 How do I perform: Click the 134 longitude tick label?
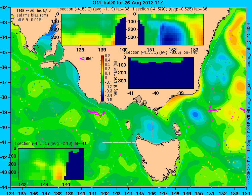(11, 193)
